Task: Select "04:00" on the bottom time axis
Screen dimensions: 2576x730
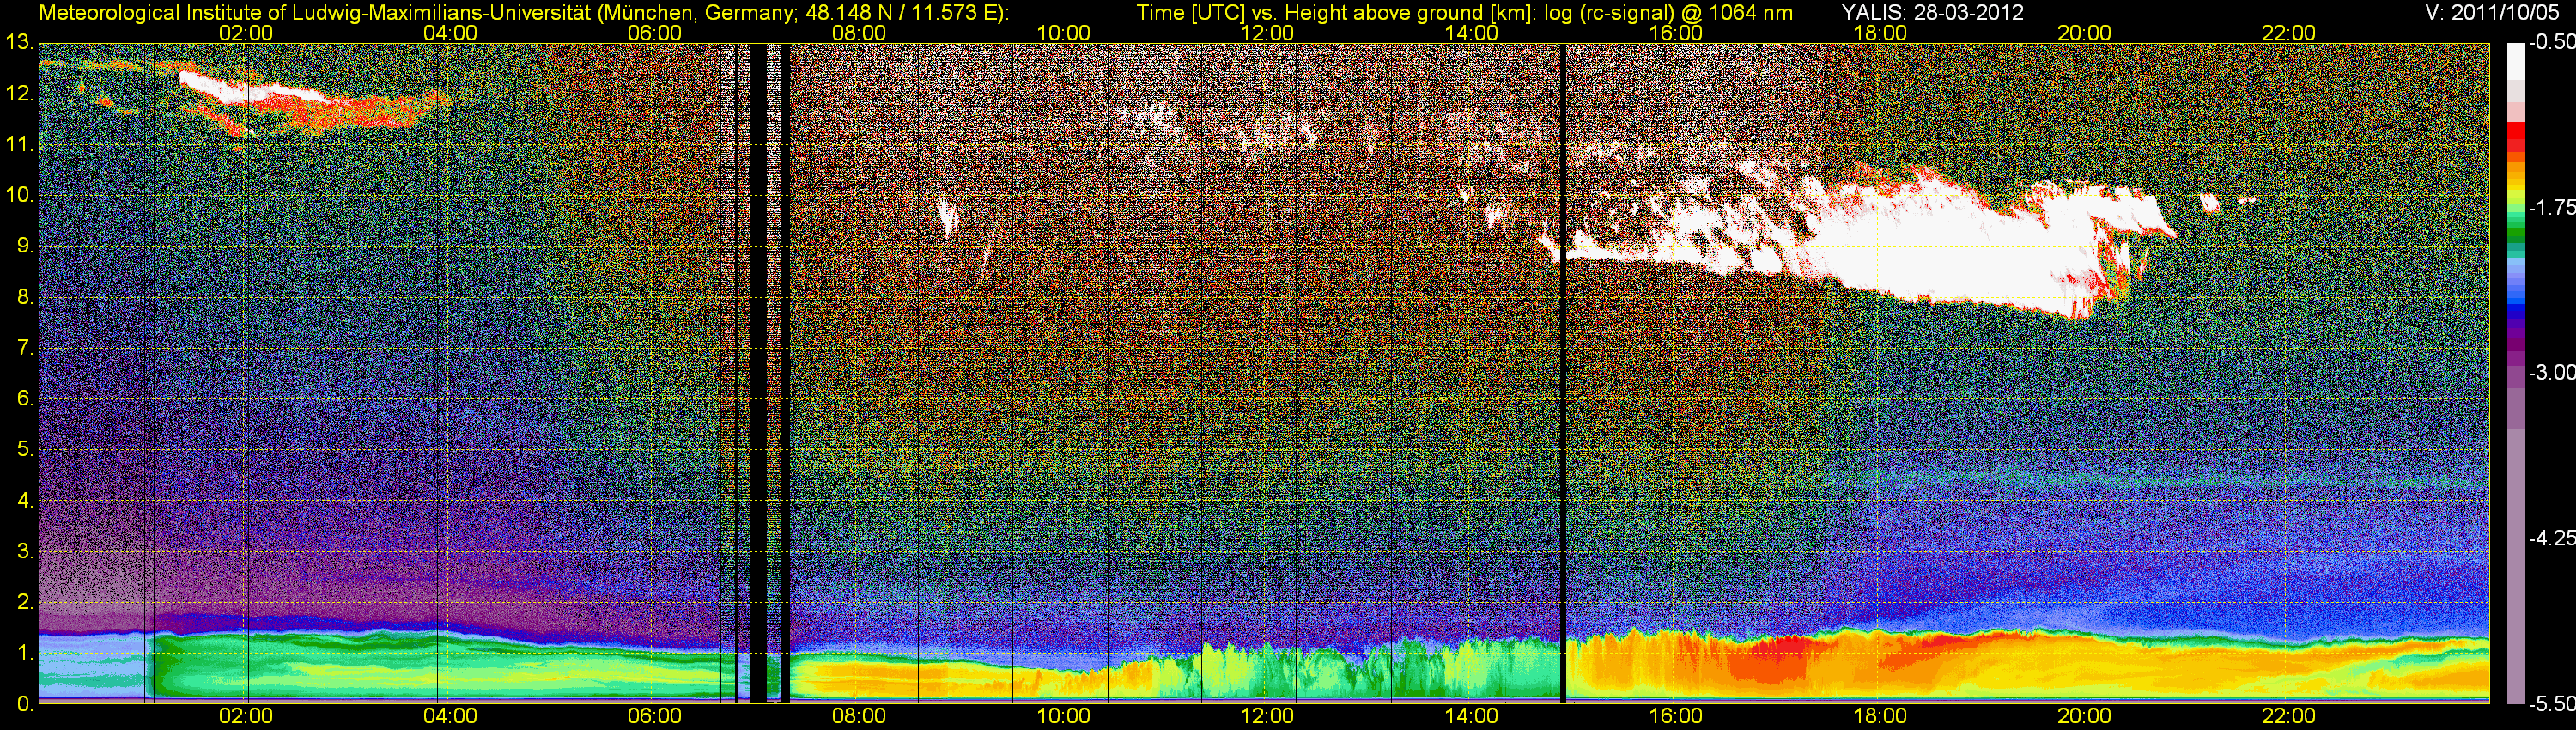Action: [450, 716]
